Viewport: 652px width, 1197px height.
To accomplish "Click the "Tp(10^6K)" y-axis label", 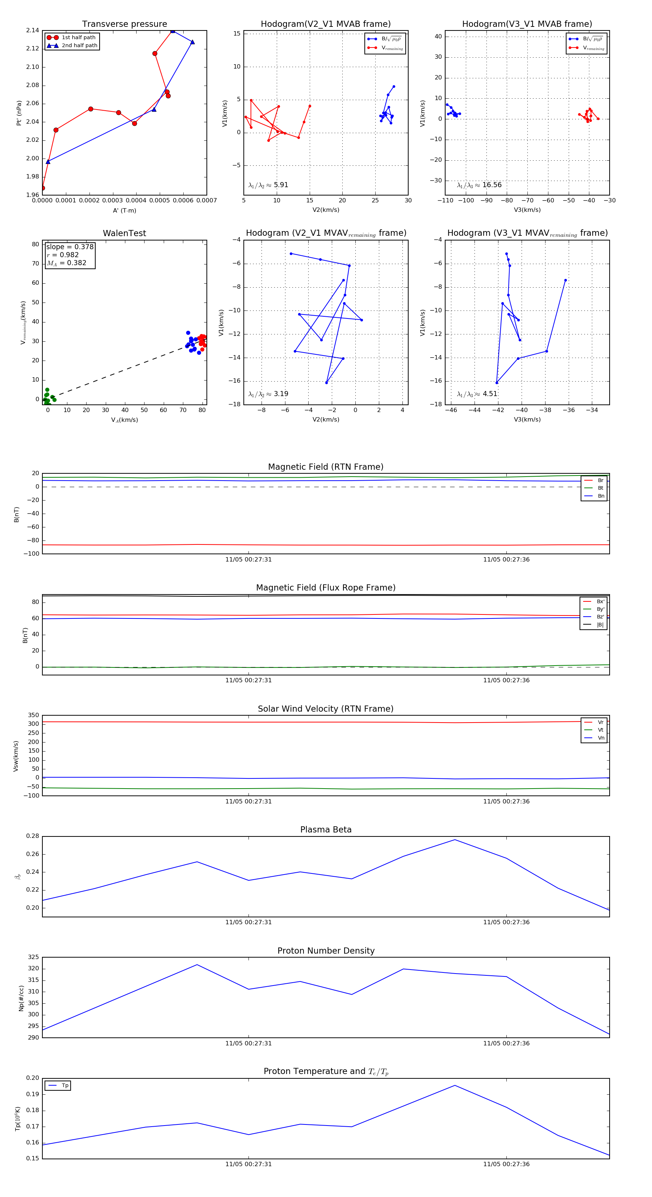I will pos(18,1119).
